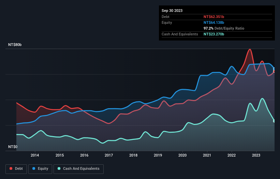Click the 2017 x-axis label
Image resolution: width=280 pixels, height=179 pixels.
[x=109, y=155]
